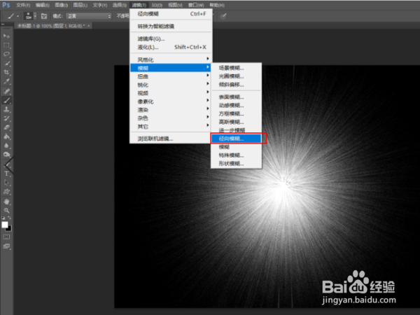Select the Path Selection arrow tool
420x315 pixels.
(6, 183)
